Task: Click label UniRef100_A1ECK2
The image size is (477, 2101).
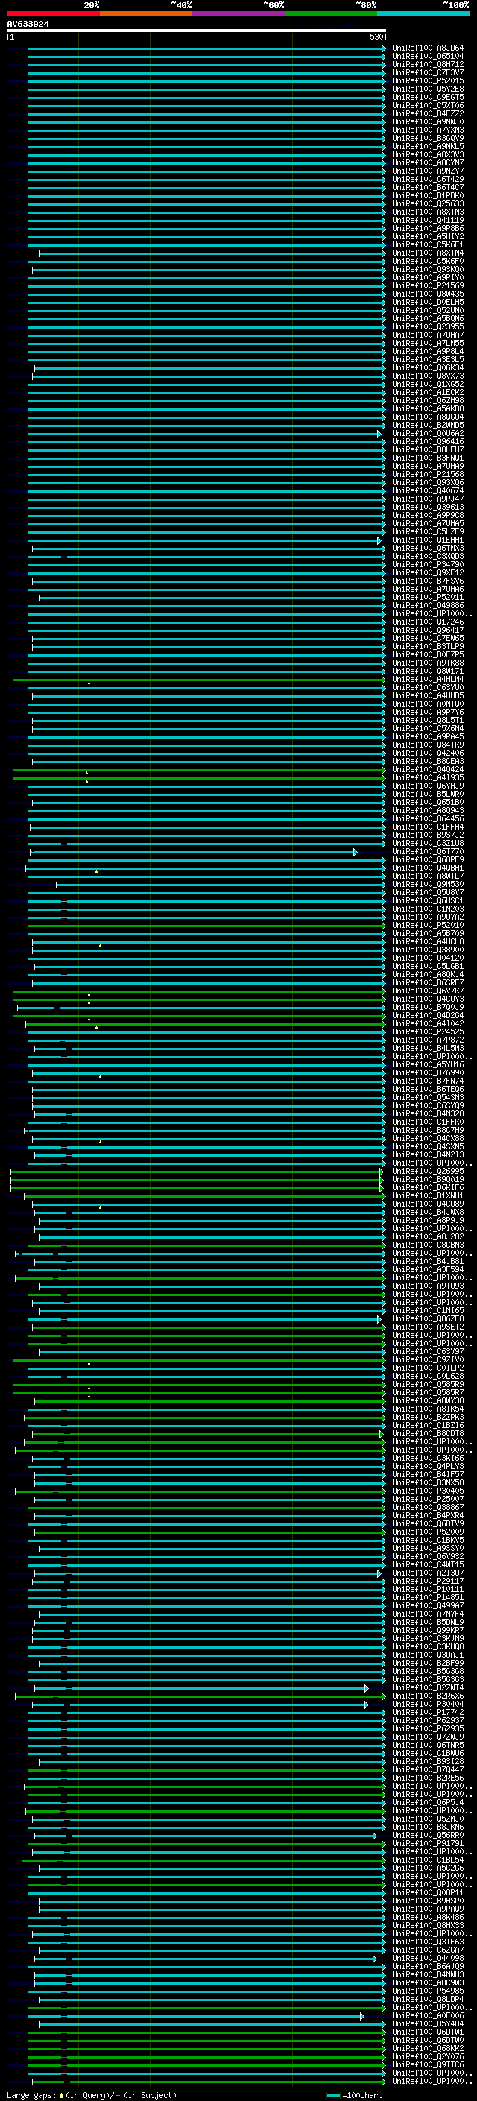Action: [428, 392]
